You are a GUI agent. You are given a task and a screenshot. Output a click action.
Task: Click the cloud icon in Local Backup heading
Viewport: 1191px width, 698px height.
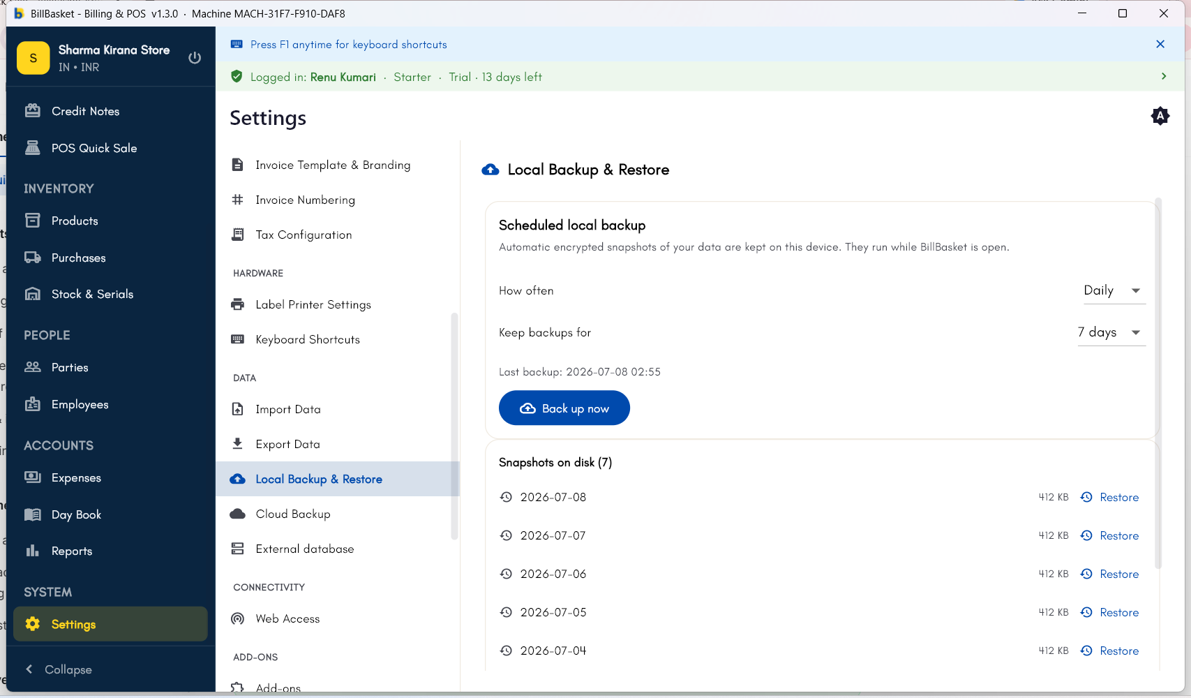tap(490, 170)
